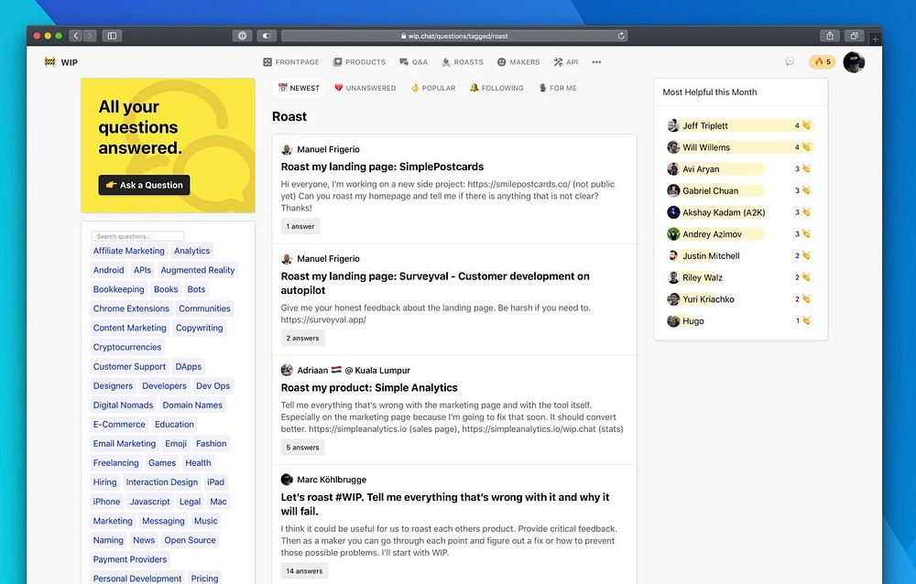
Task: Open the Makers nav item
Action: pos(518,62)
